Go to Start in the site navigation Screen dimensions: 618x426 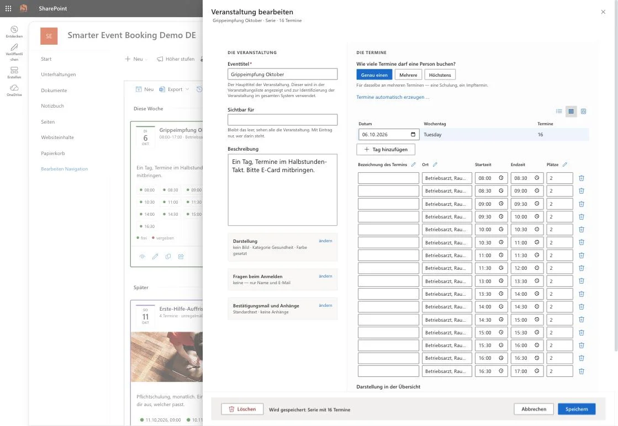pyautogui.click(x=46, y=59)
